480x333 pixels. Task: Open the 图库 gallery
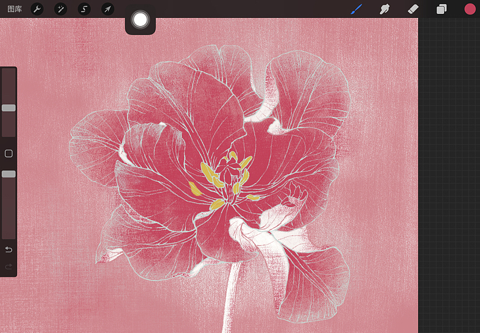click(x=14, y=9)
